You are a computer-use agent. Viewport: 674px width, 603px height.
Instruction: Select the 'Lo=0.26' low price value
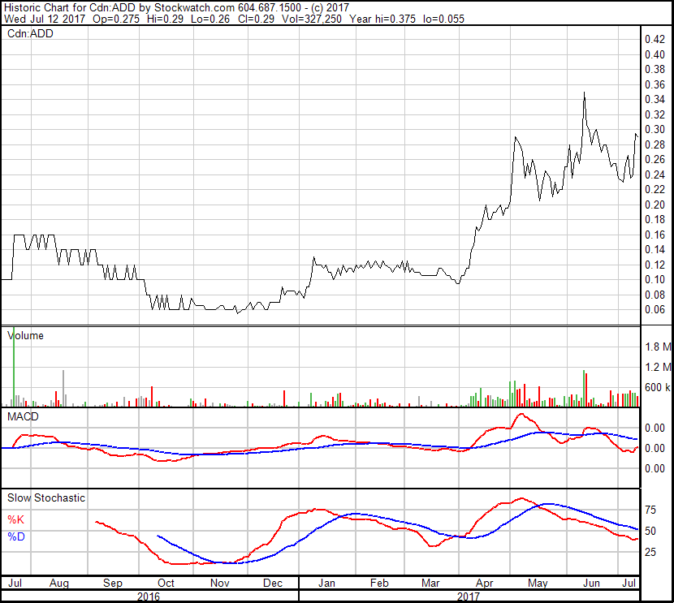click(x=210, y=19)
